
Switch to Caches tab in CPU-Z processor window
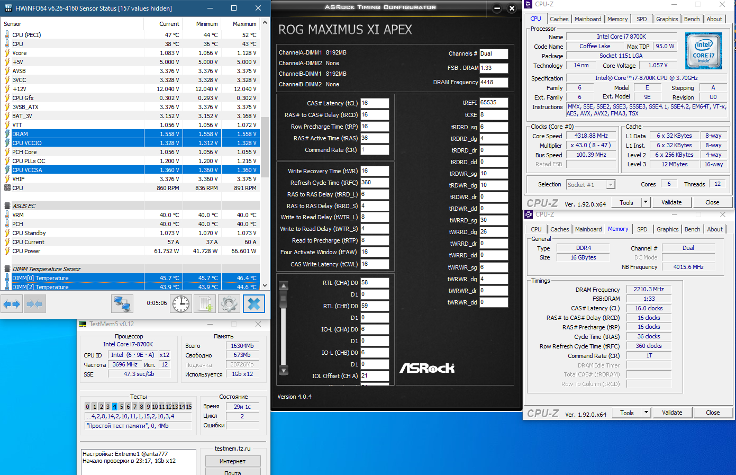point(559,19)
